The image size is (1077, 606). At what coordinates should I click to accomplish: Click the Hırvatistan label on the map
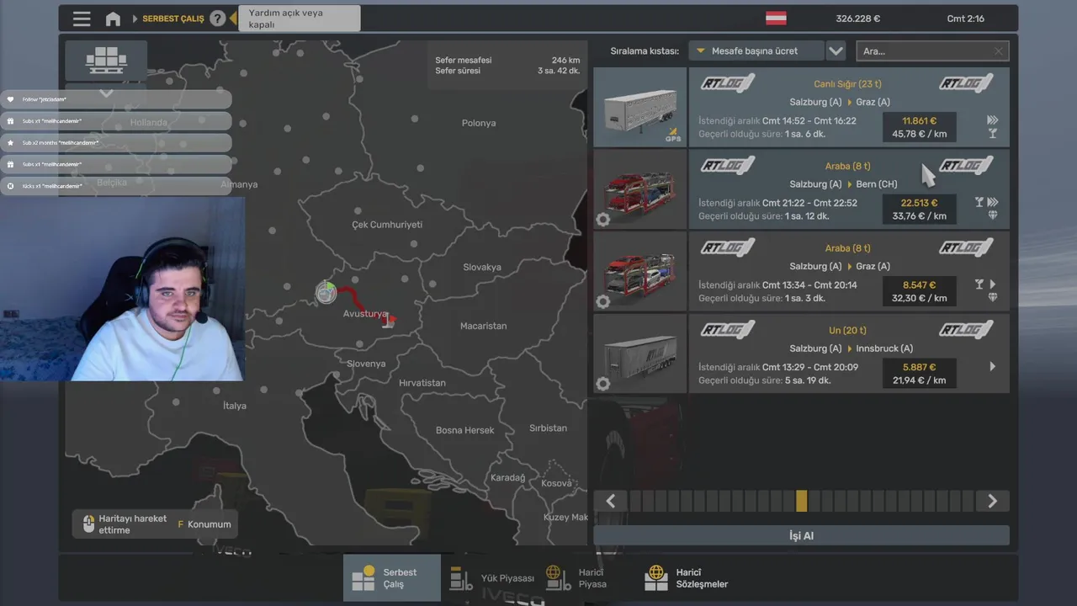point(422,383)
